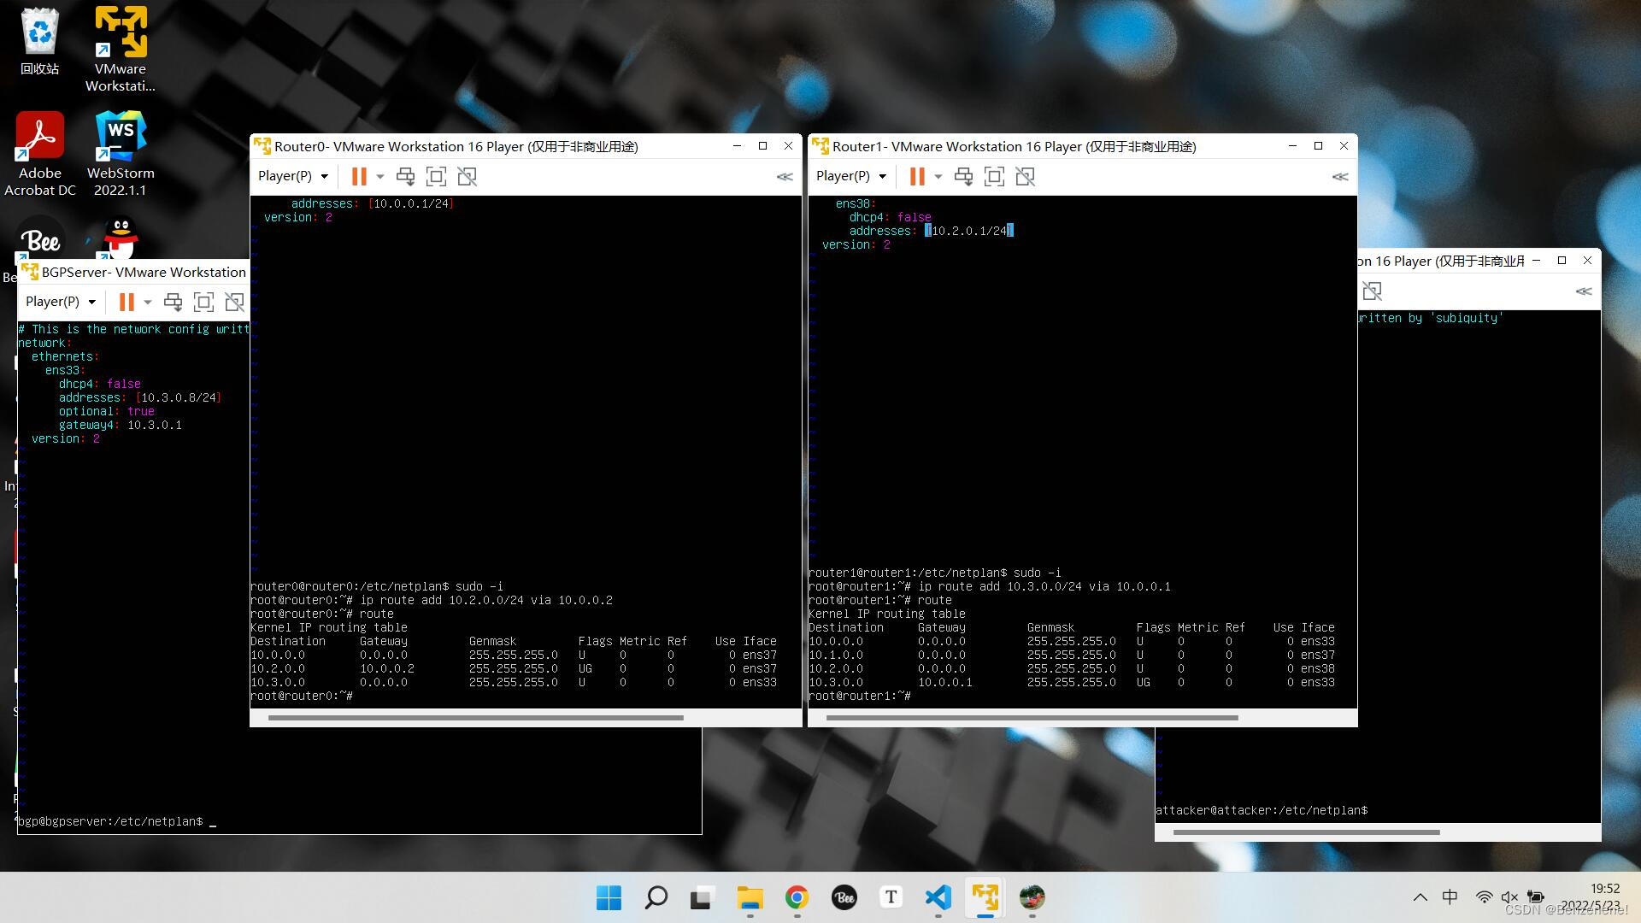The width and height of the screenshot is (1641, 923).
Task: Open Bee app from taskbar
Action: [844, 897]
